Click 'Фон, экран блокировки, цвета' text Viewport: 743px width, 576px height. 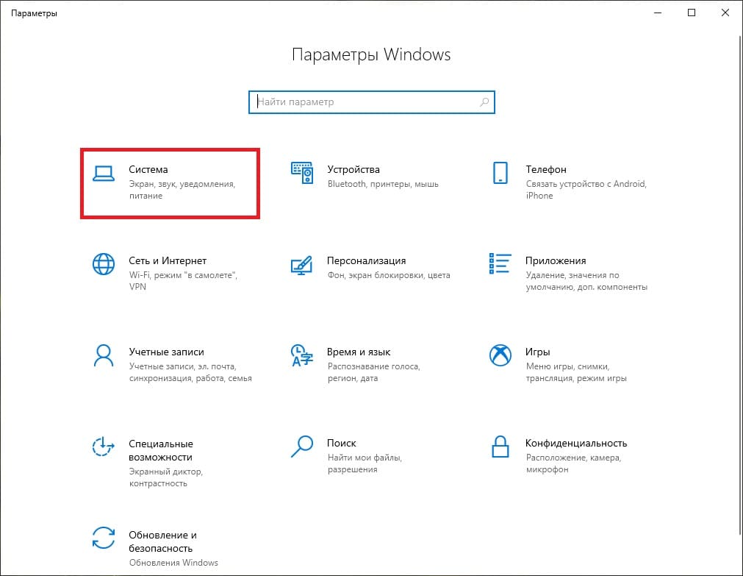389,275
